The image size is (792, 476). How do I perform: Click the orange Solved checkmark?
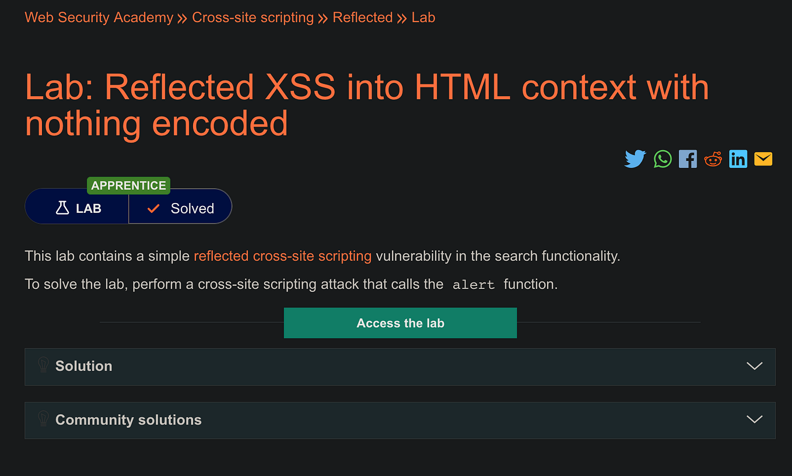point(153,208)
